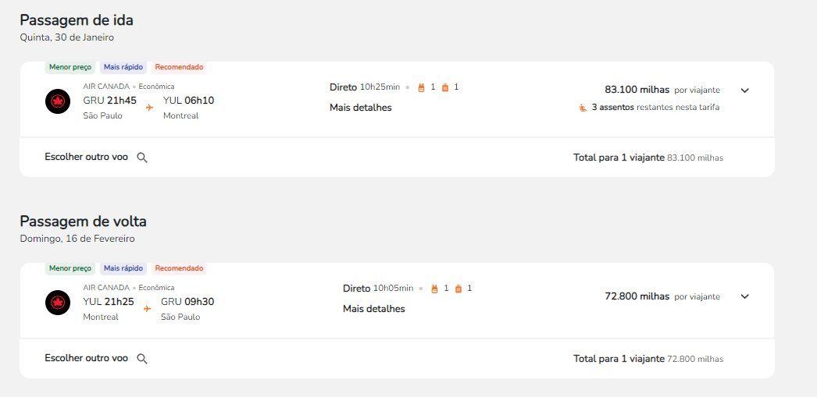Choose another outbound flight via Escolher outro voo
Image resolution: width=817 pixels, height=397 pixels.
tap(87, 157)
